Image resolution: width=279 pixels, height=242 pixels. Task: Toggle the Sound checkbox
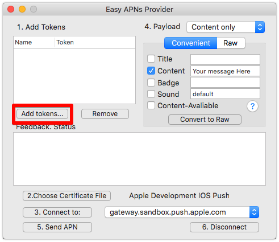[151, 94]
